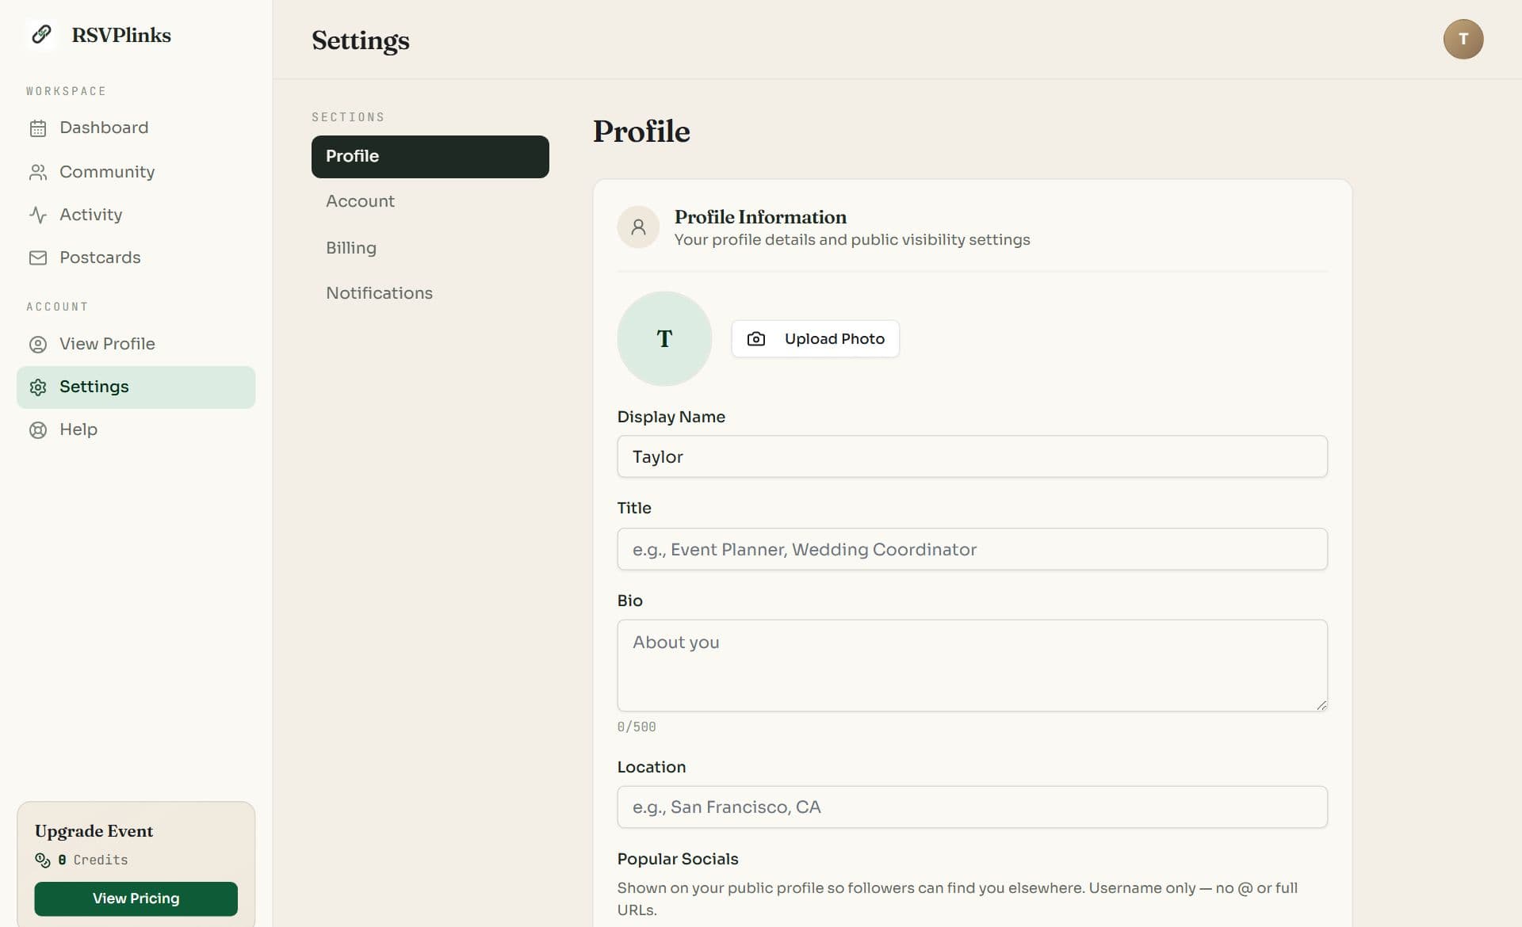The image size is (1522, 927).
Task: Click the 0 Credits text
Action: 93,860
